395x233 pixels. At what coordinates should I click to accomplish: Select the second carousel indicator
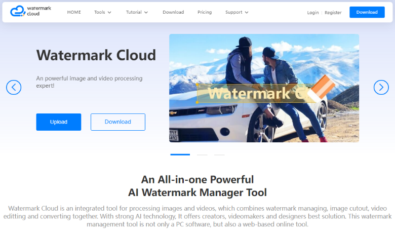point(202,154)
